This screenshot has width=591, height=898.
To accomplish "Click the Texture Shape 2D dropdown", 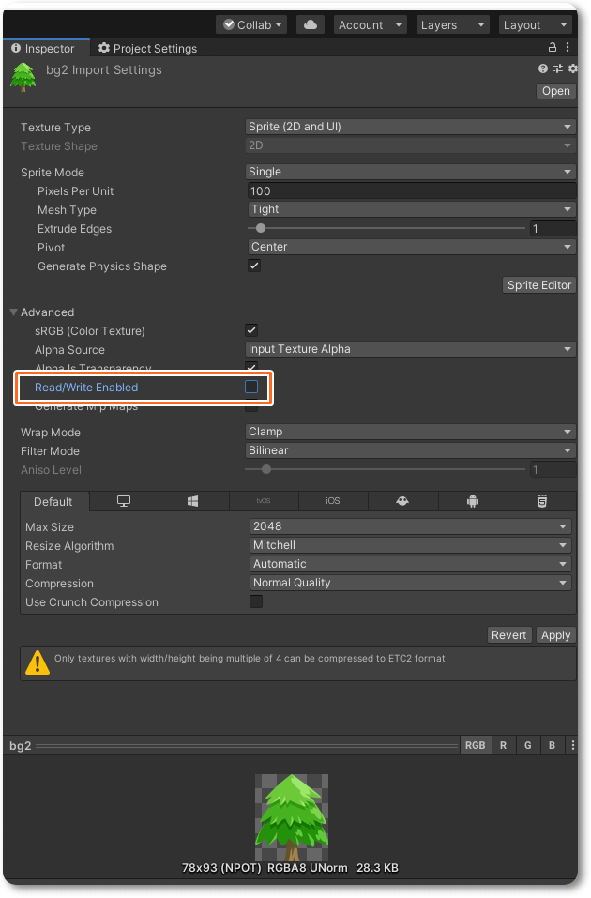I will pyautogui.click(x=410, y=145).
